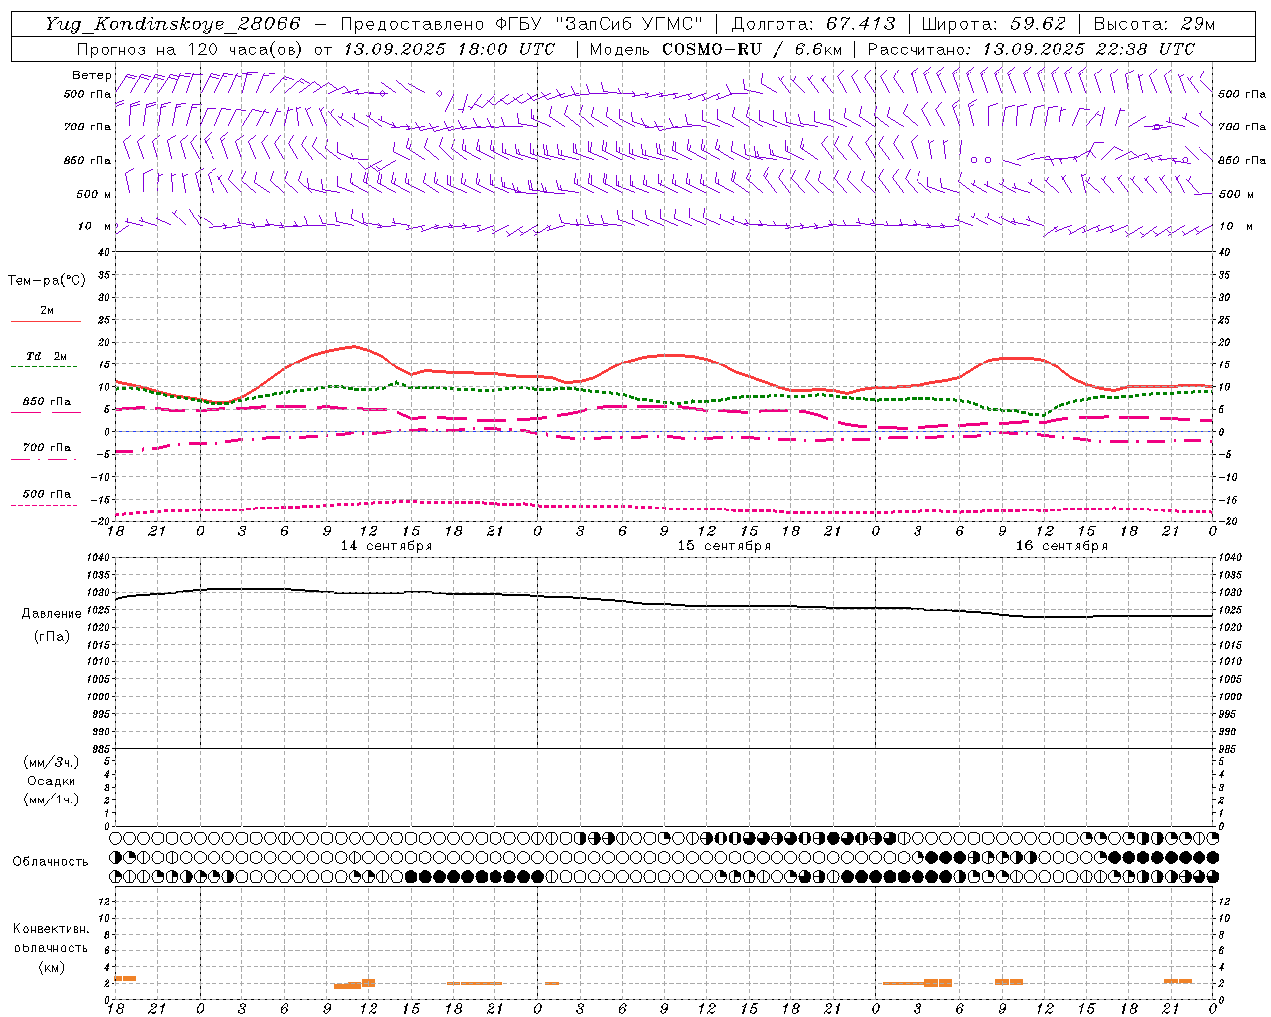
Task: Click the (мм/1ч.) precipitation unit label
Action: click(51, 799)
